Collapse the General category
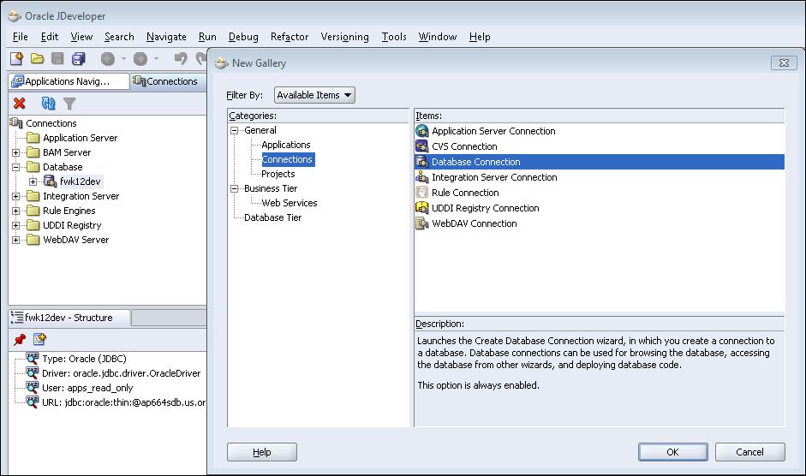The height and width of the screenshot is (476, 806). point(235,131)
